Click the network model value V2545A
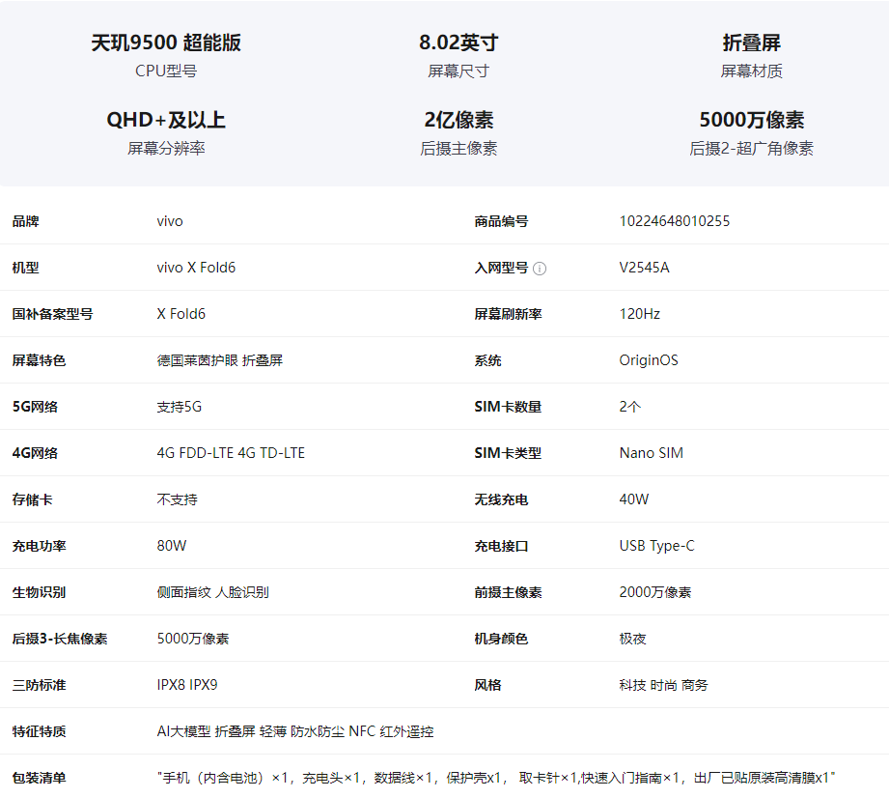Screen dimensions: 889x798 (644, 268)
